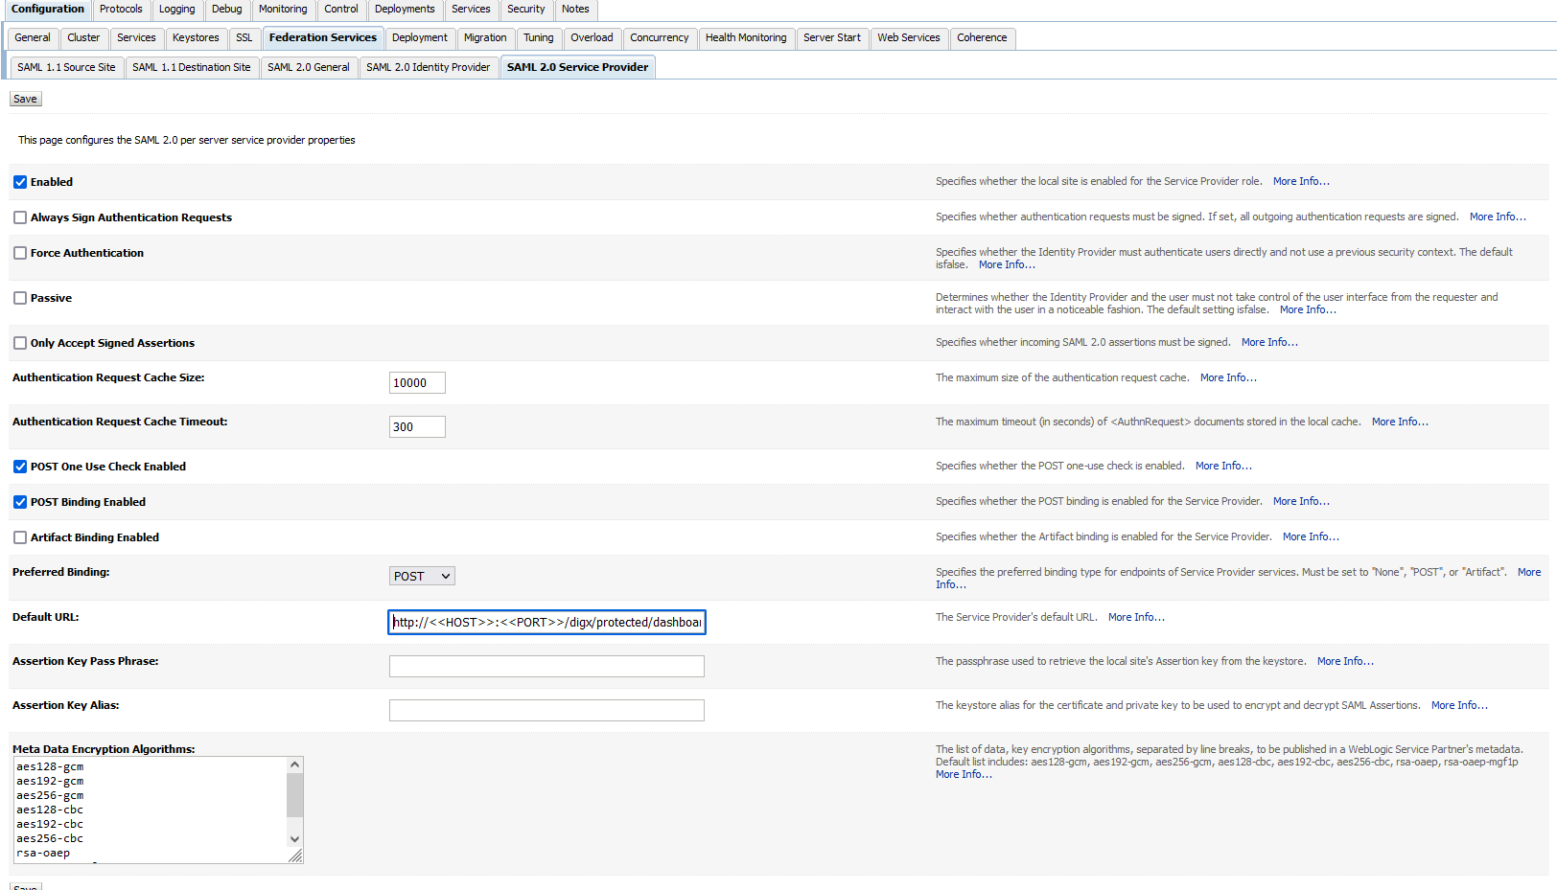Open More Info for cache timeout
Screen dimensions: 1557x890
[1400, 422]
